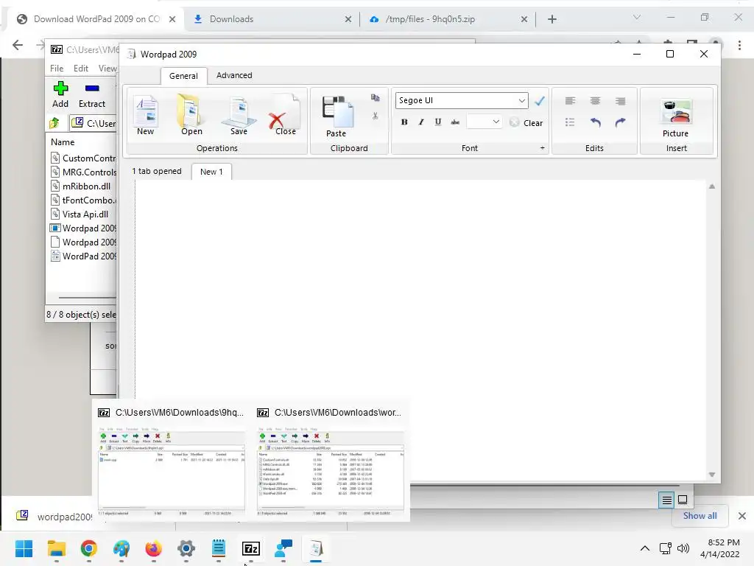Toggle Strikethrough formatting
The width and height of the screenshot is (754, 566).
455,122
